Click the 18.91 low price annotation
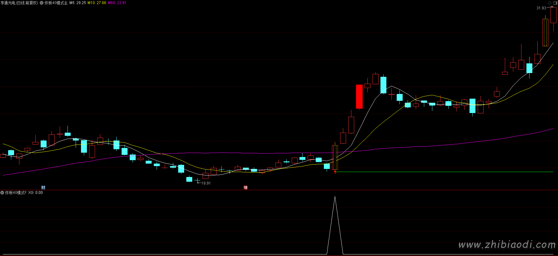Image resolution: width=558 pixels, height=256 pixels. [x=206, y=183]
